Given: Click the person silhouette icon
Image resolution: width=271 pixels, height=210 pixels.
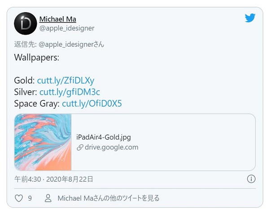Looking at the screenshot, I should pos(48,198).
